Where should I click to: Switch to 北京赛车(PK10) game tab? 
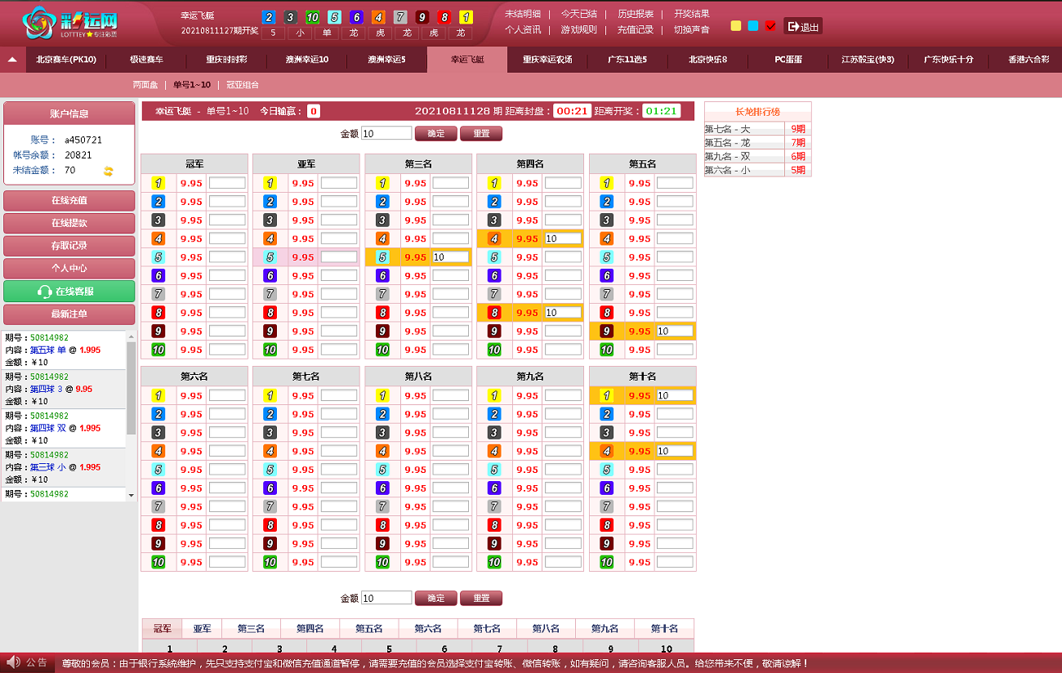pos(66,60)
